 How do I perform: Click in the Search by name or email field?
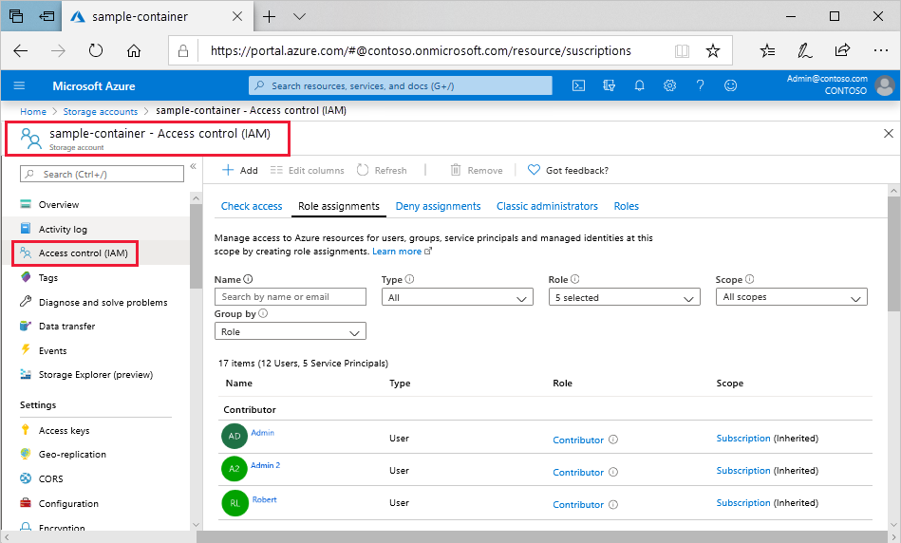pos(291,296)
